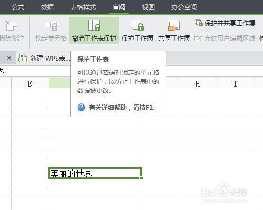Click the 撤消工作表保护 label text
This screenshot has height=210, width=263.
click(x=94, y=39)
